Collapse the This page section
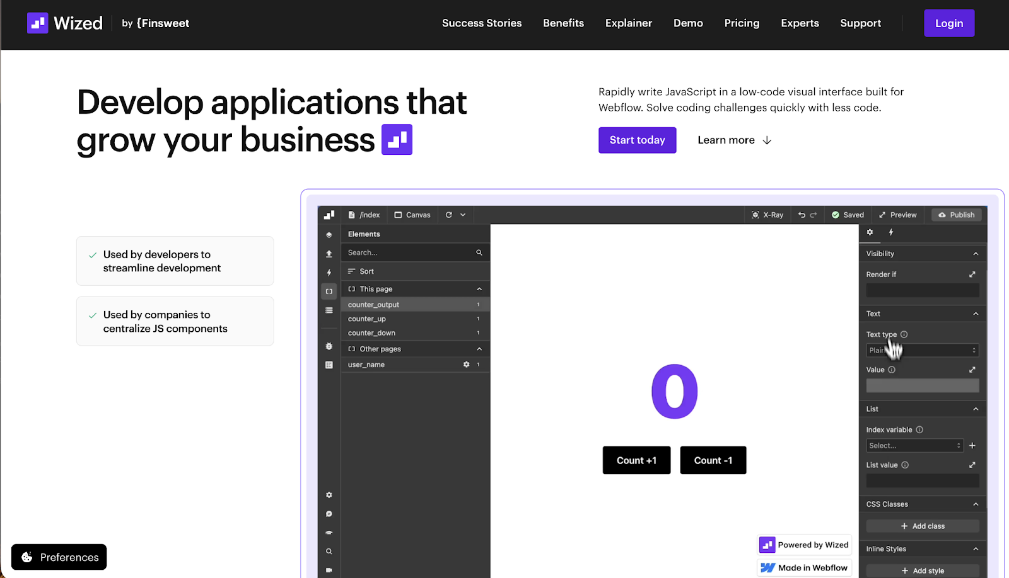Screen dimensions: 1009x578 [479, 289]
